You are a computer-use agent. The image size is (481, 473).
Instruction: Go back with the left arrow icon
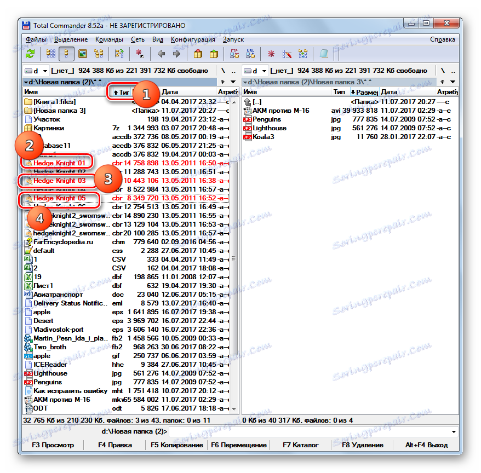161,54
